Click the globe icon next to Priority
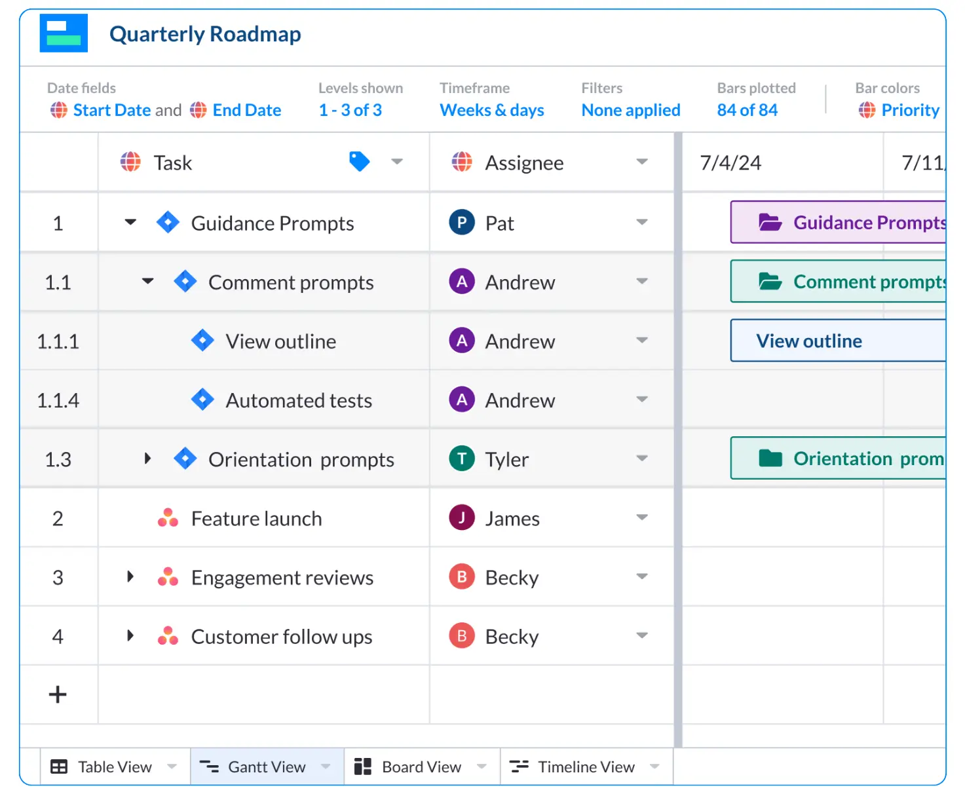This screenshot has width=965, height=794. pyautogui.click(x=867, y=110)
